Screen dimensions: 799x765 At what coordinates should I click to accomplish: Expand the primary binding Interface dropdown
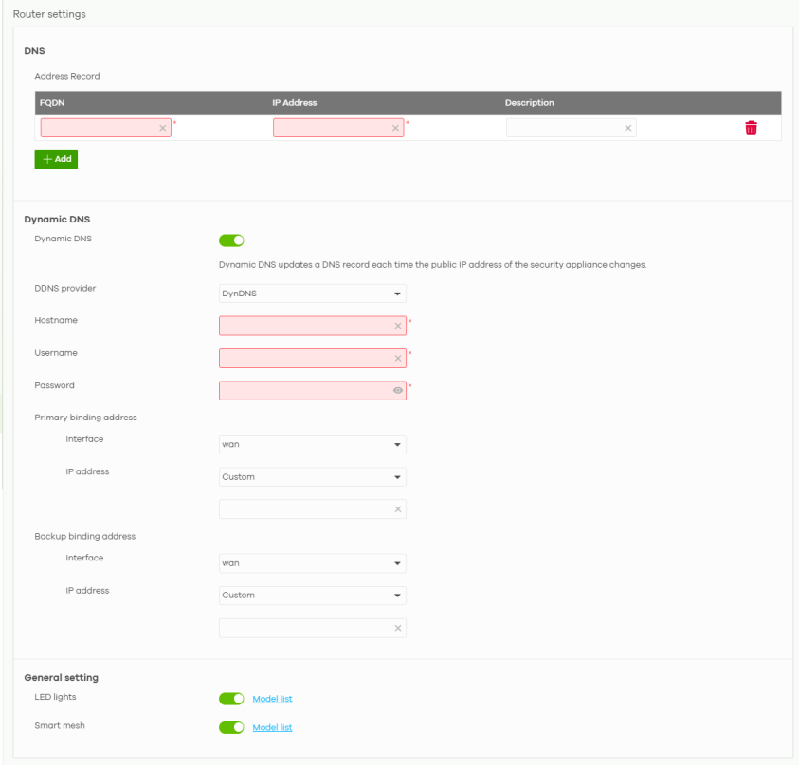pyautogui.click(x=312, y=445)
